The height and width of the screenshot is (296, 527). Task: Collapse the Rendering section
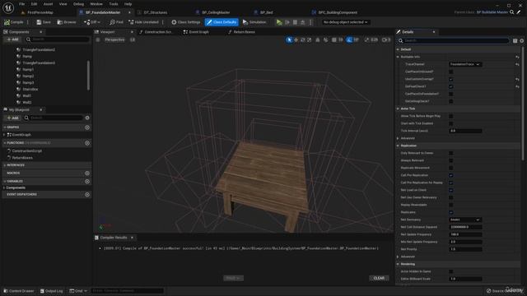(x=399, y=264)
